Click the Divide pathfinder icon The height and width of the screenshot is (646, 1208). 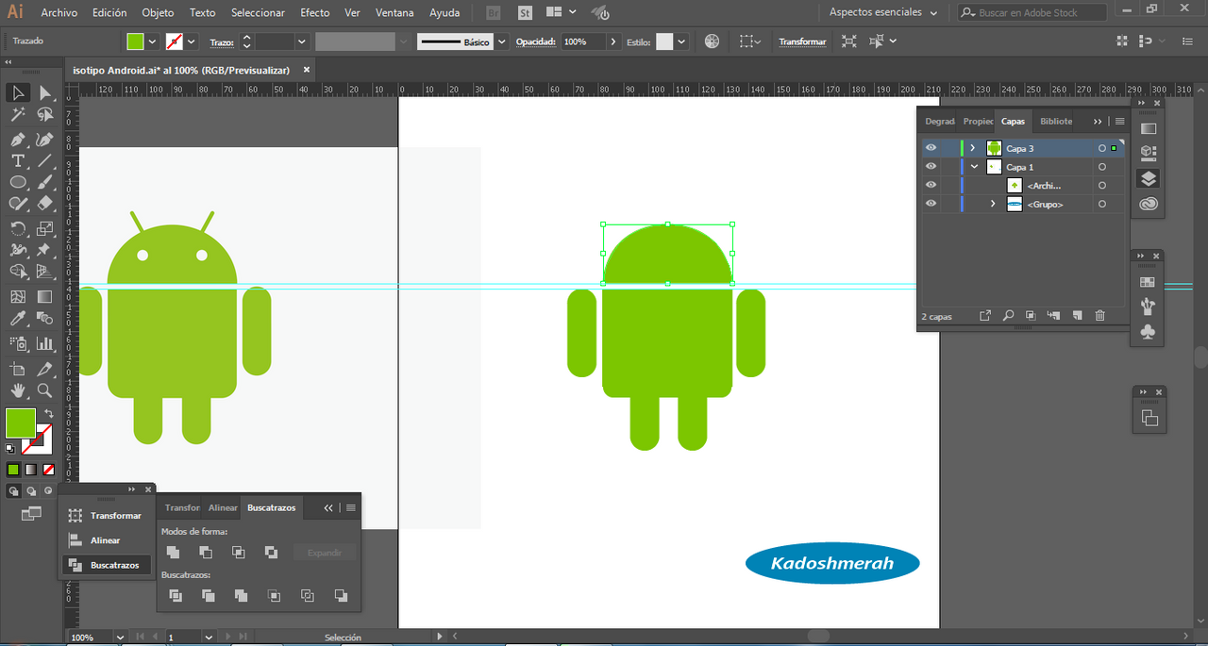click(176, 595)
